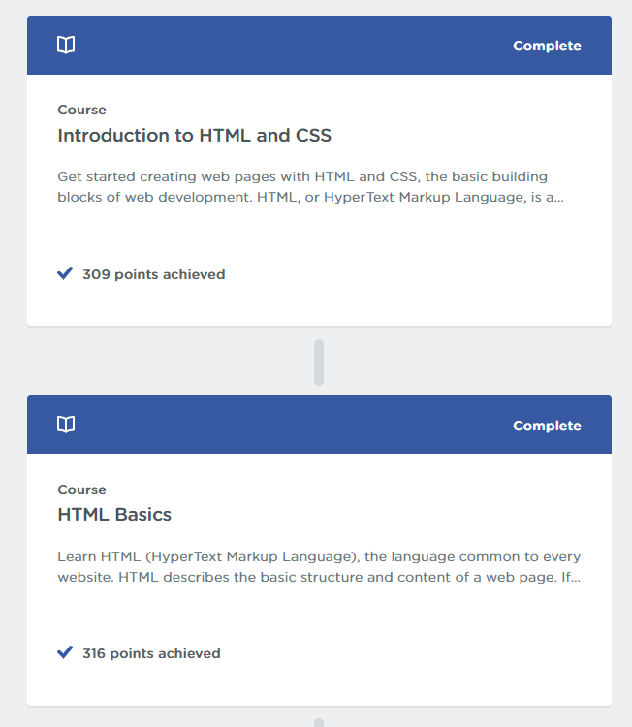Click the description starting with Get started creating

(x=310, y=187)
